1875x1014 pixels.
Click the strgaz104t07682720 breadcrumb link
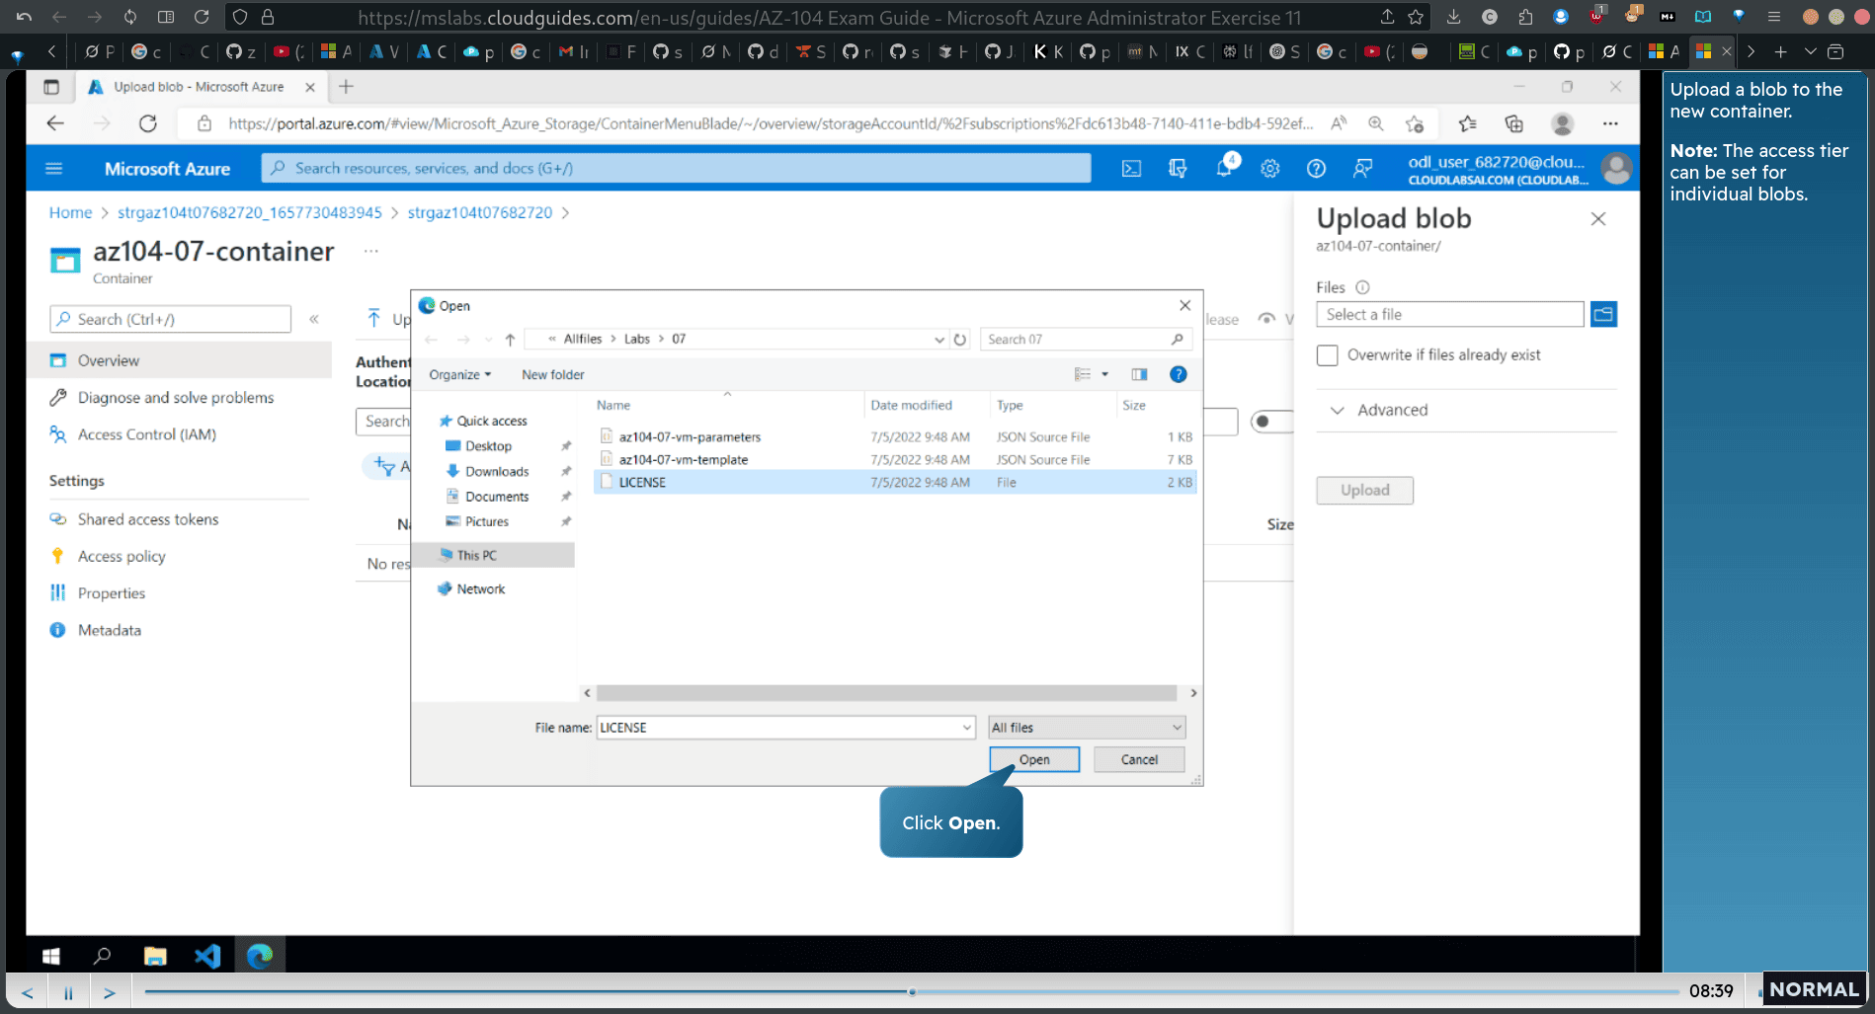pos(479,212)
